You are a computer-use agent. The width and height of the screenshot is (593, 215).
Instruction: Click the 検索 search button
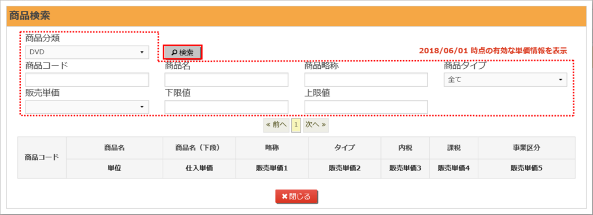point(183,53)
